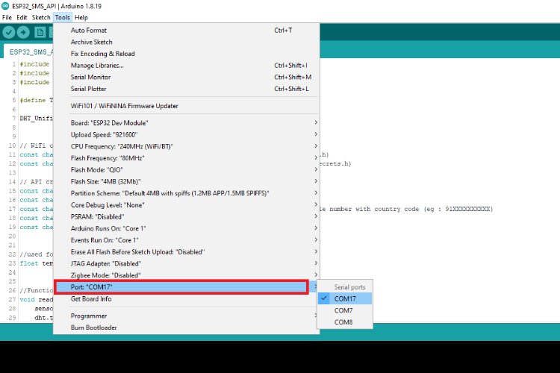Select Fix Encoding & Reload

coord(187,54)
